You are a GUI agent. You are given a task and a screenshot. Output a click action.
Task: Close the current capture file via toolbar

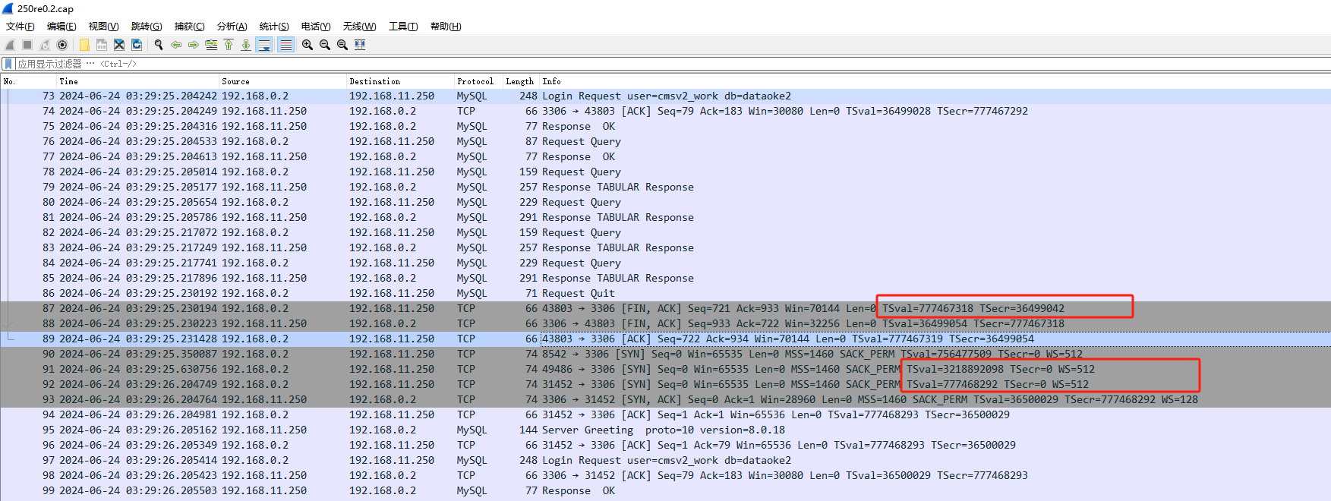pos(119,45)
